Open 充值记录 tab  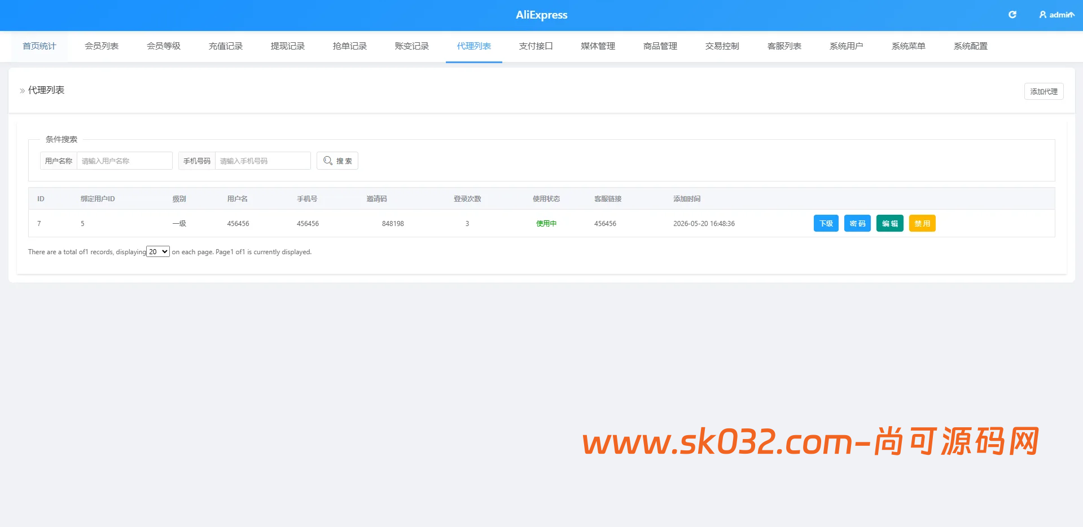tap(226, 46)
